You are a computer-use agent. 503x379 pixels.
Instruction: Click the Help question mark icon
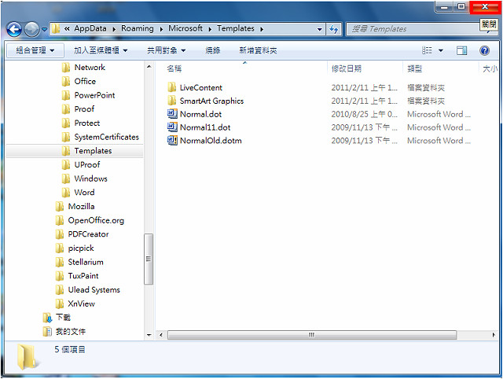[x=484, y=50]
